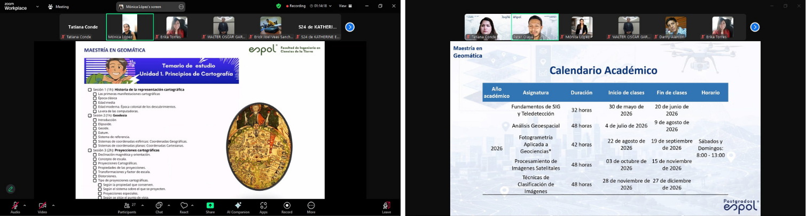Select Erick Joel Veas Sanchez's video tile
The image size is (806, 216).
(271, 27)
